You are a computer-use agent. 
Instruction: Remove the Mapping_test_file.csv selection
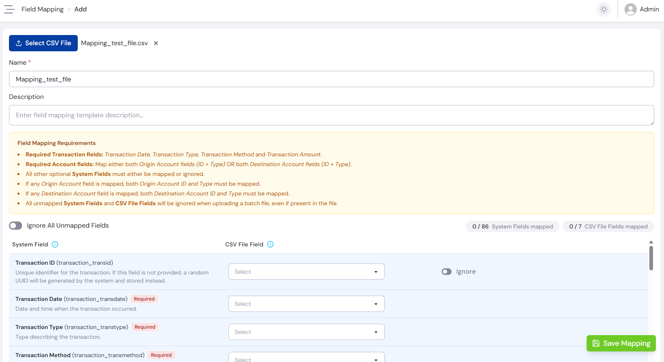(156, 43)
